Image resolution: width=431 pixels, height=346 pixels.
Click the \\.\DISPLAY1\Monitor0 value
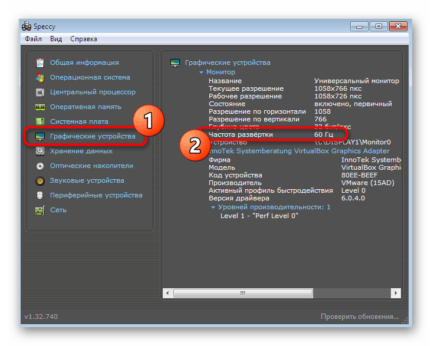353,143
